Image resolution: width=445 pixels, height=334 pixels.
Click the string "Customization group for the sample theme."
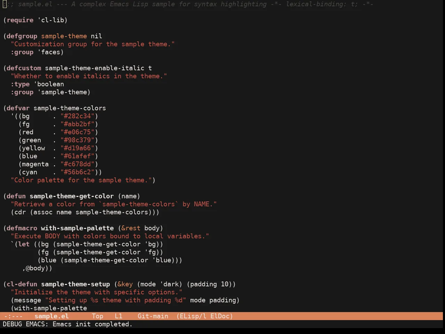(93, 44)
